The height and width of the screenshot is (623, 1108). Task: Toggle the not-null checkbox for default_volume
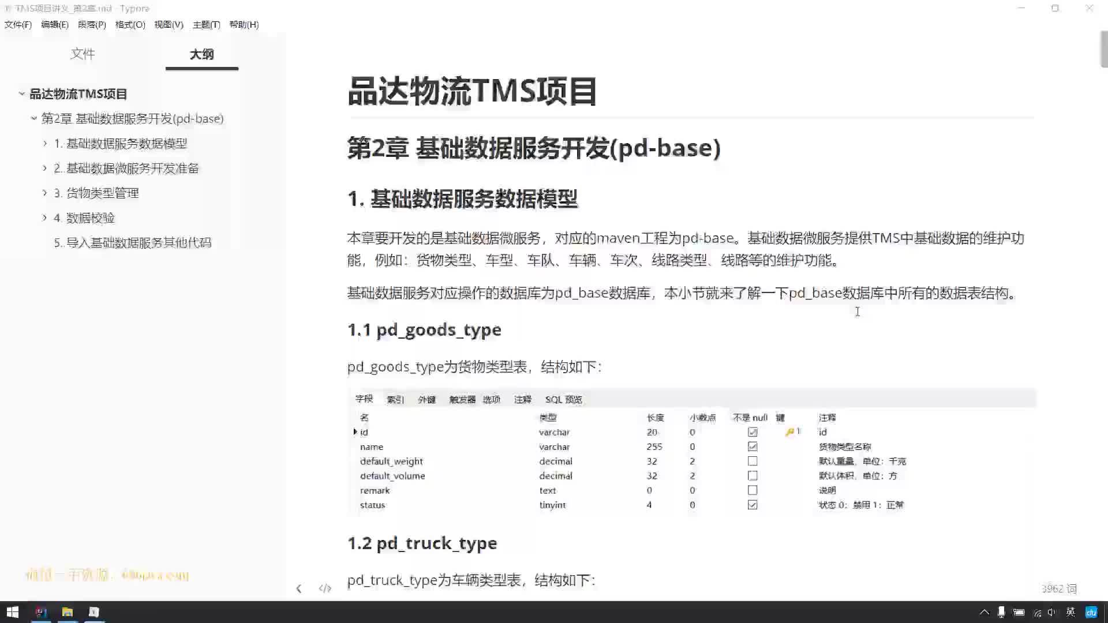coord(753,475)
